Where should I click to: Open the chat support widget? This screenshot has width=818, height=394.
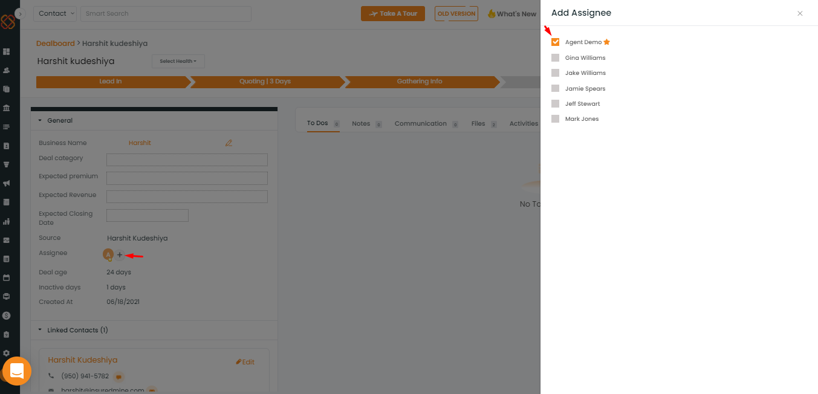[17, 370]
